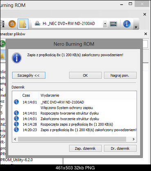Viewport: 151px width, 171px height.
Task: Open the recorder dropdown arrow
Action: click(x=105, y=24)
